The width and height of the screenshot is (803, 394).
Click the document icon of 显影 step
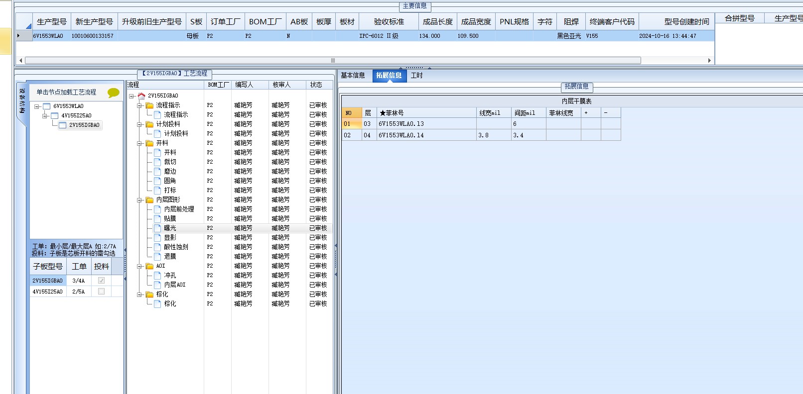[x=157, y=237]
